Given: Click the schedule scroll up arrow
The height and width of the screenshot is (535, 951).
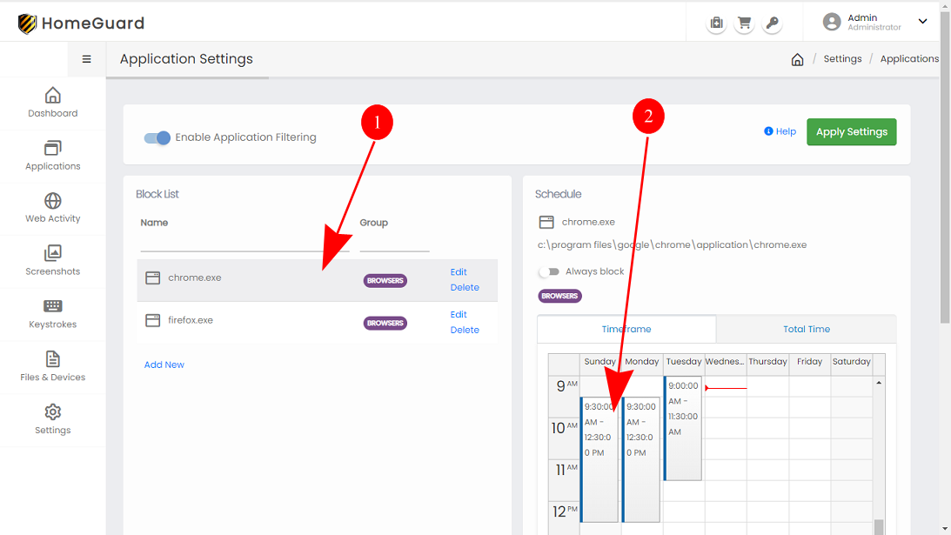Looking at the screenshot, I should (879, 383).
